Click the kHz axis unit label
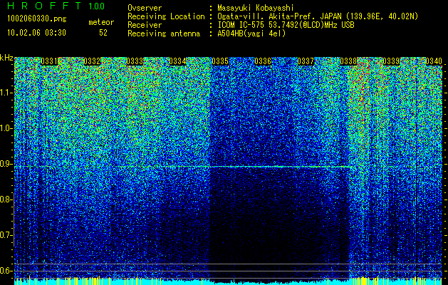 [x=6, y=58]
